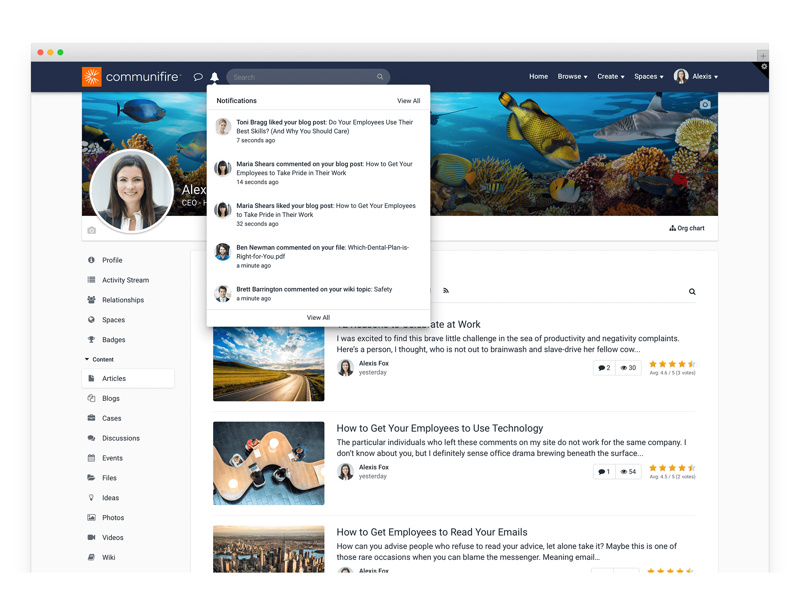Open the RSS feed icon
This screenshot has height=600, width=800.
coord(446,291)
